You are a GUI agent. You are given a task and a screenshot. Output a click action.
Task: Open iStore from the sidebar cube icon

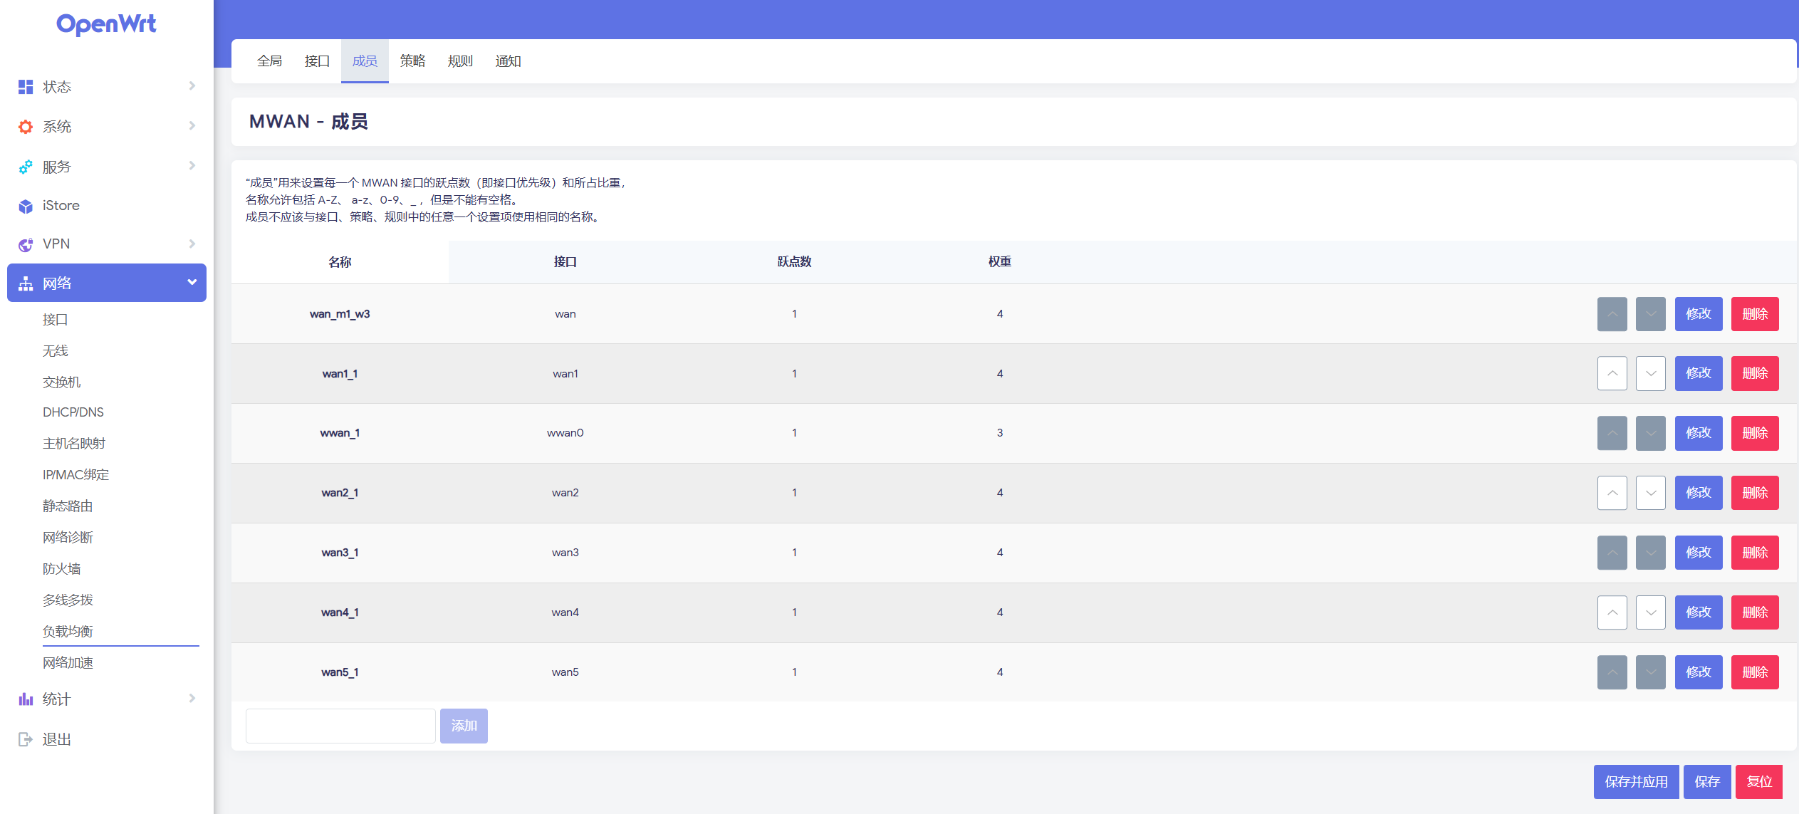point(26,206)
